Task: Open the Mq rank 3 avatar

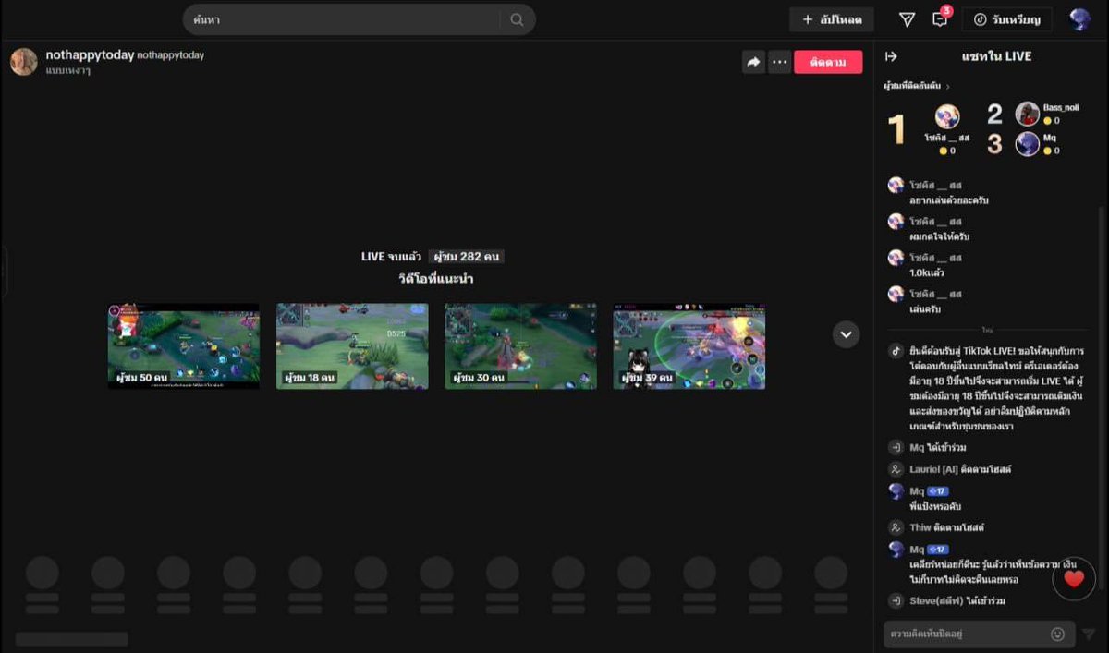Action: pyautogui.click(x=1027, y=144)
